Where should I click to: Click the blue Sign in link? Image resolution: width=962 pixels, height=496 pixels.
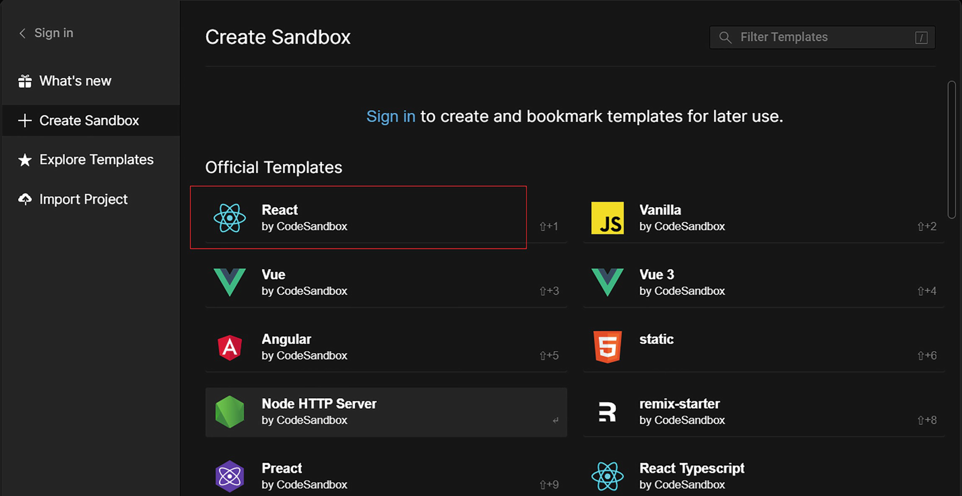click(390, 116)
